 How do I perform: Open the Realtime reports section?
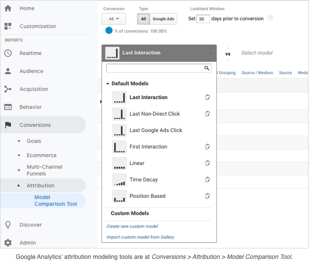pyautogui.click(x=31, y=53)
